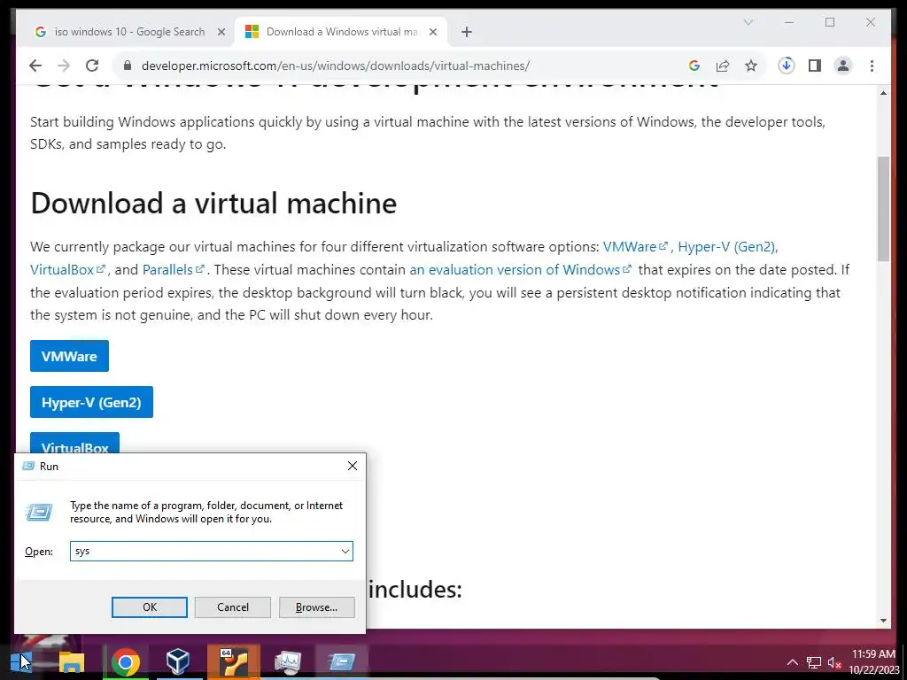Click the Run app taskbar icon
907x680 pixels.
point(341,662)
